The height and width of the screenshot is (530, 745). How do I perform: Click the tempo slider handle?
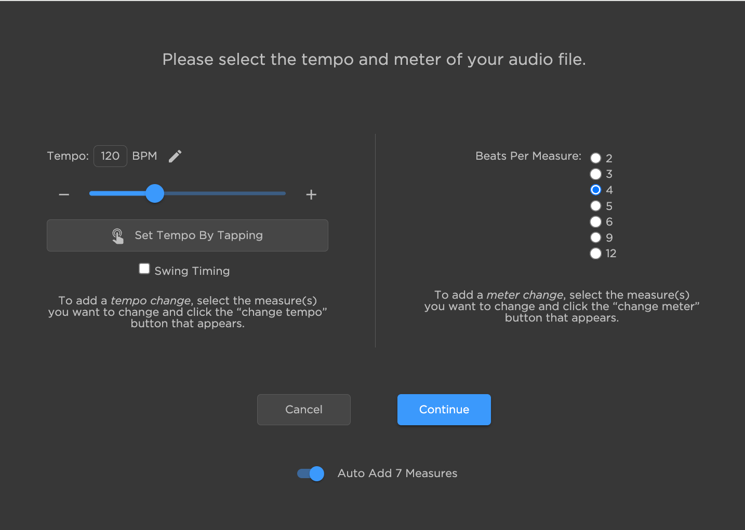click(155, 193)
